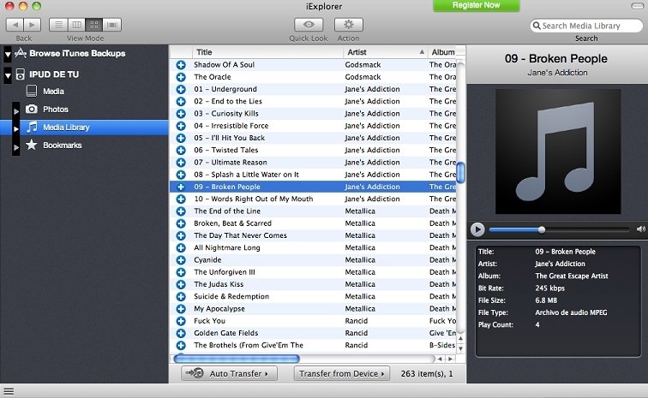Switch to icon grid view mode

[93, 25]
